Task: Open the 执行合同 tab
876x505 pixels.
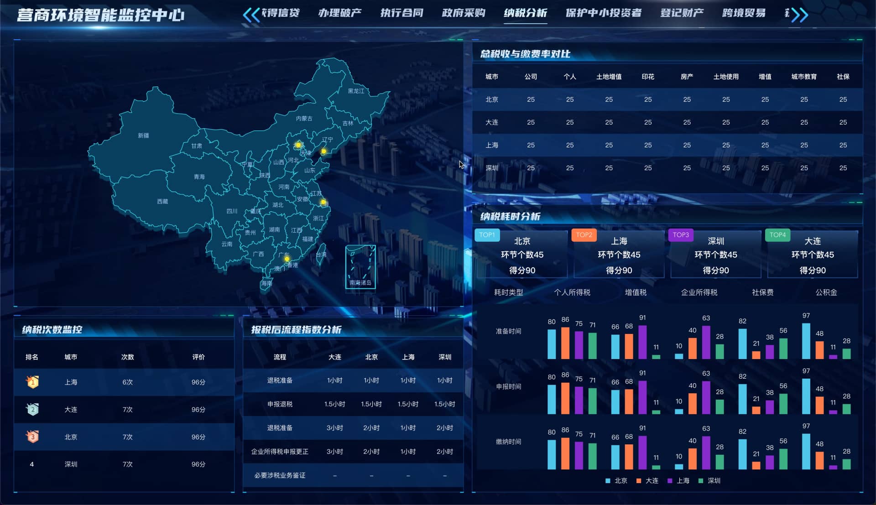Action: (x=401, y=13)
